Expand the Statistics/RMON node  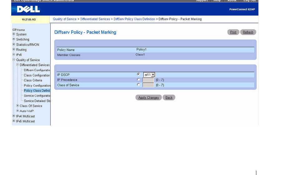pos(14,44)
